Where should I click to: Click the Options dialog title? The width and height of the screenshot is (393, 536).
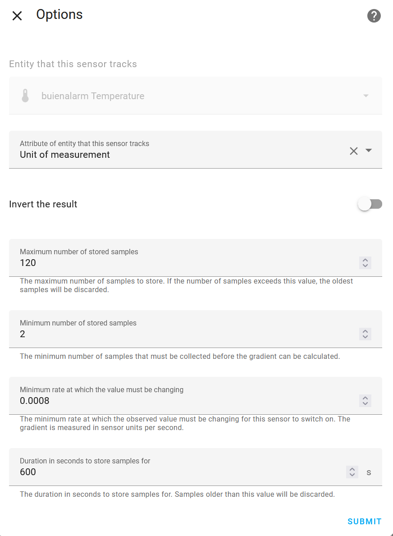point(59,15)
